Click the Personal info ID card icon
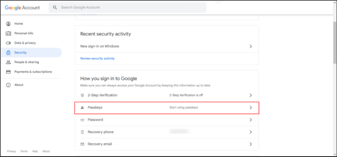The image size is (337, 157). (x=8, y=33)
